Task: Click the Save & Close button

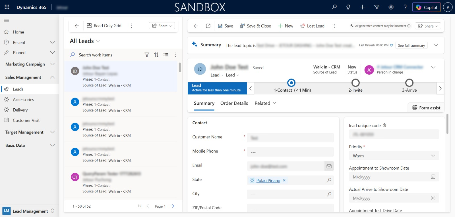Action: click(x=255, y=26)
